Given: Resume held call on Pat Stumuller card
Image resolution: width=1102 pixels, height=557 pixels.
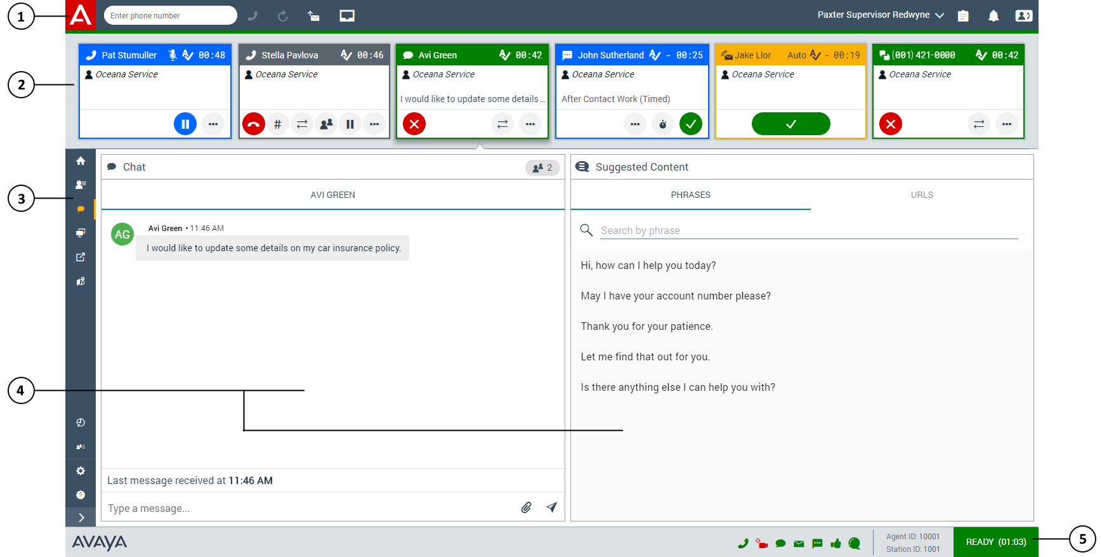Looking at the screenshot, I should 185,124.
